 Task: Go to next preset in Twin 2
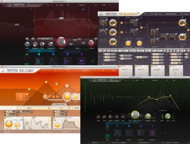point(182,14)
